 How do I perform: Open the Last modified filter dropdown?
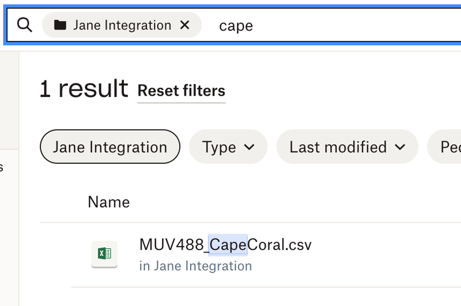pos(347,147)
